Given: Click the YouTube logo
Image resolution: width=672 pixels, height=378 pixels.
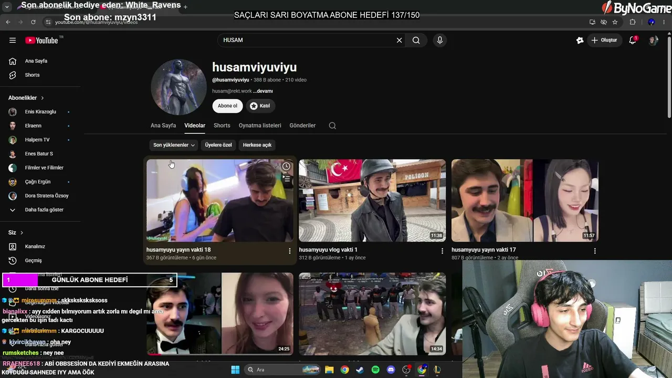Looking at the screenshot, I should pos(42,40).
